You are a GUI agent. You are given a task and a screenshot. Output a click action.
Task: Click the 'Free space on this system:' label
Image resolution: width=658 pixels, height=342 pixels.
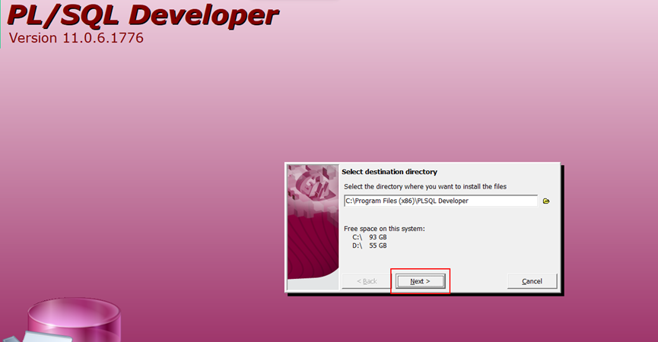[384, 229]
